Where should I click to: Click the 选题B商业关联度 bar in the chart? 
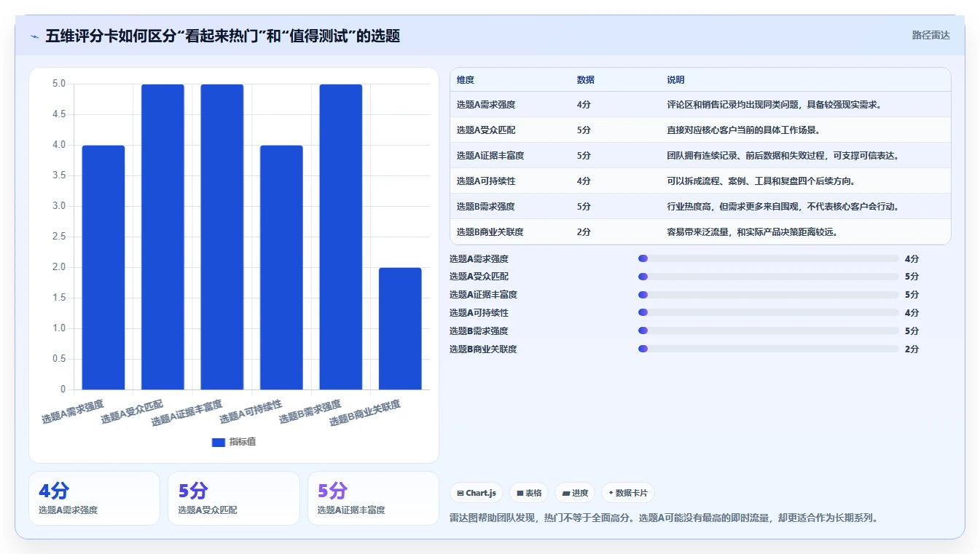pos(400,328)
